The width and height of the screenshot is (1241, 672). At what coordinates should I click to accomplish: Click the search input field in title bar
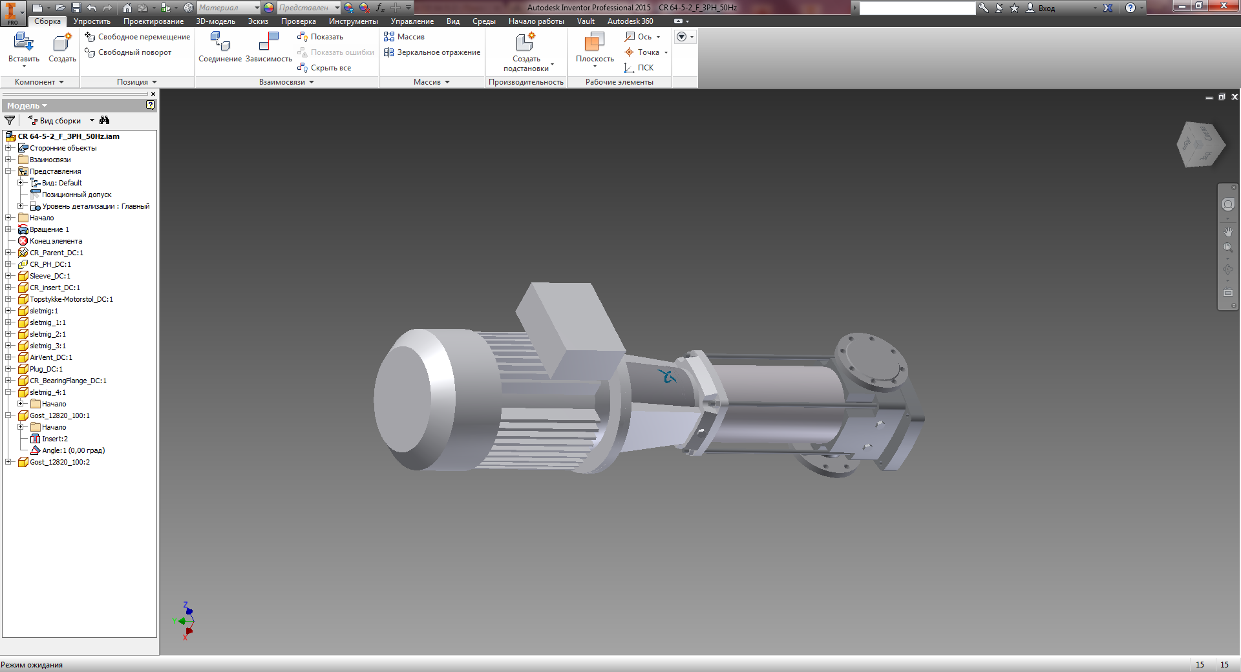point(917,8)
